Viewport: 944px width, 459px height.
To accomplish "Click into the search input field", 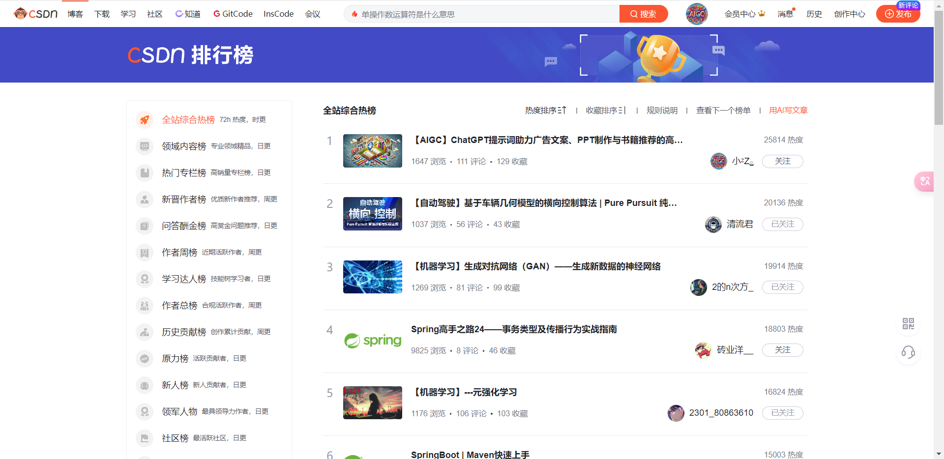I will coord(482,14).
